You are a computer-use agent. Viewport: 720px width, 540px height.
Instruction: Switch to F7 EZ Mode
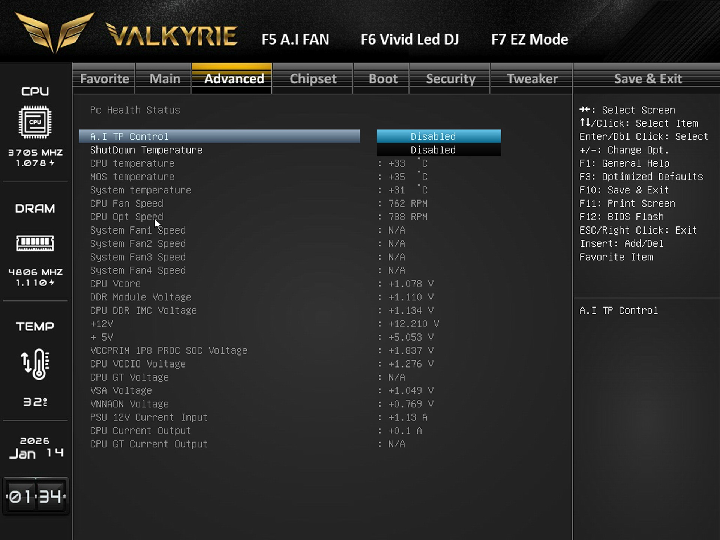(529, 39)
